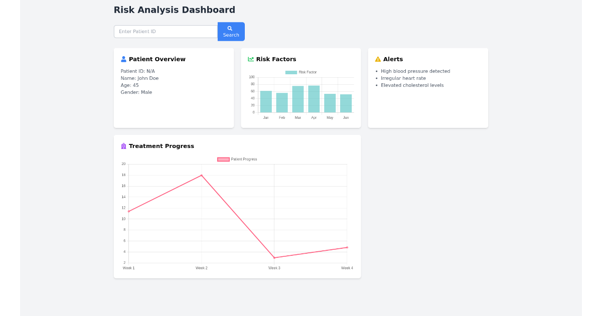Select the Irregular heart rate alert entry
Viewport: 602px width, 316px height.
click(x=403, y=78)
